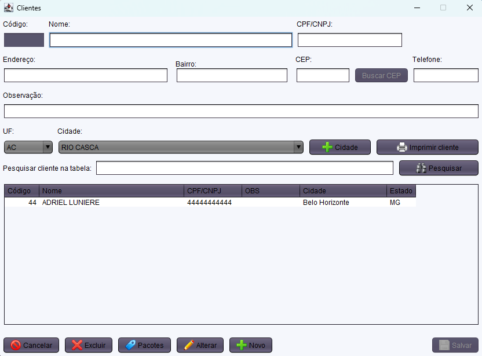Sort the table by the Nome column header
The width and height of the screenshot is (482, 356).
[111, 191]
